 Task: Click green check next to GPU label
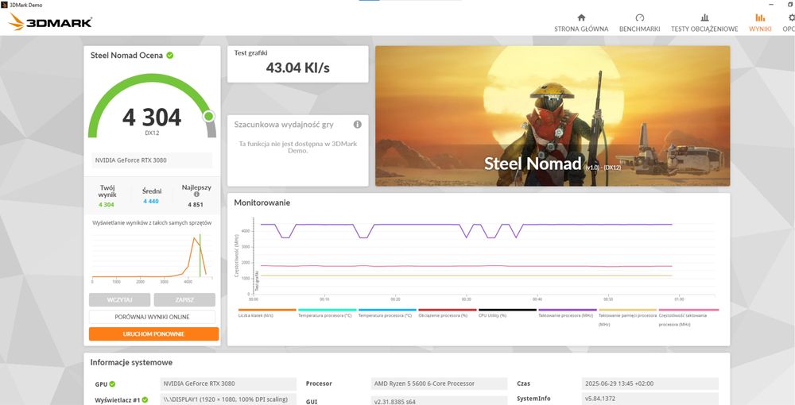pos(112,384)
